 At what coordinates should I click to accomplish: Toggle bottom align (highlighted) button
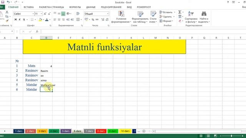click(63, 14)
